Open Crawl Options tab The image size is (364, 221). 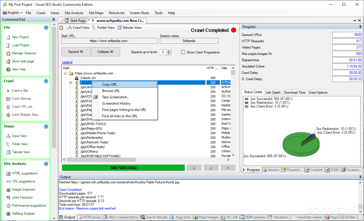point(318,93)
